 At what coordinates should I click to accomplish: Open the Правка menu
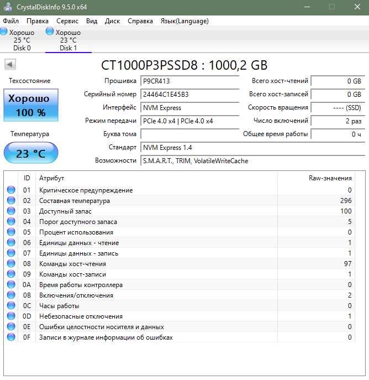pyautogui.click(x=38, y=21)
